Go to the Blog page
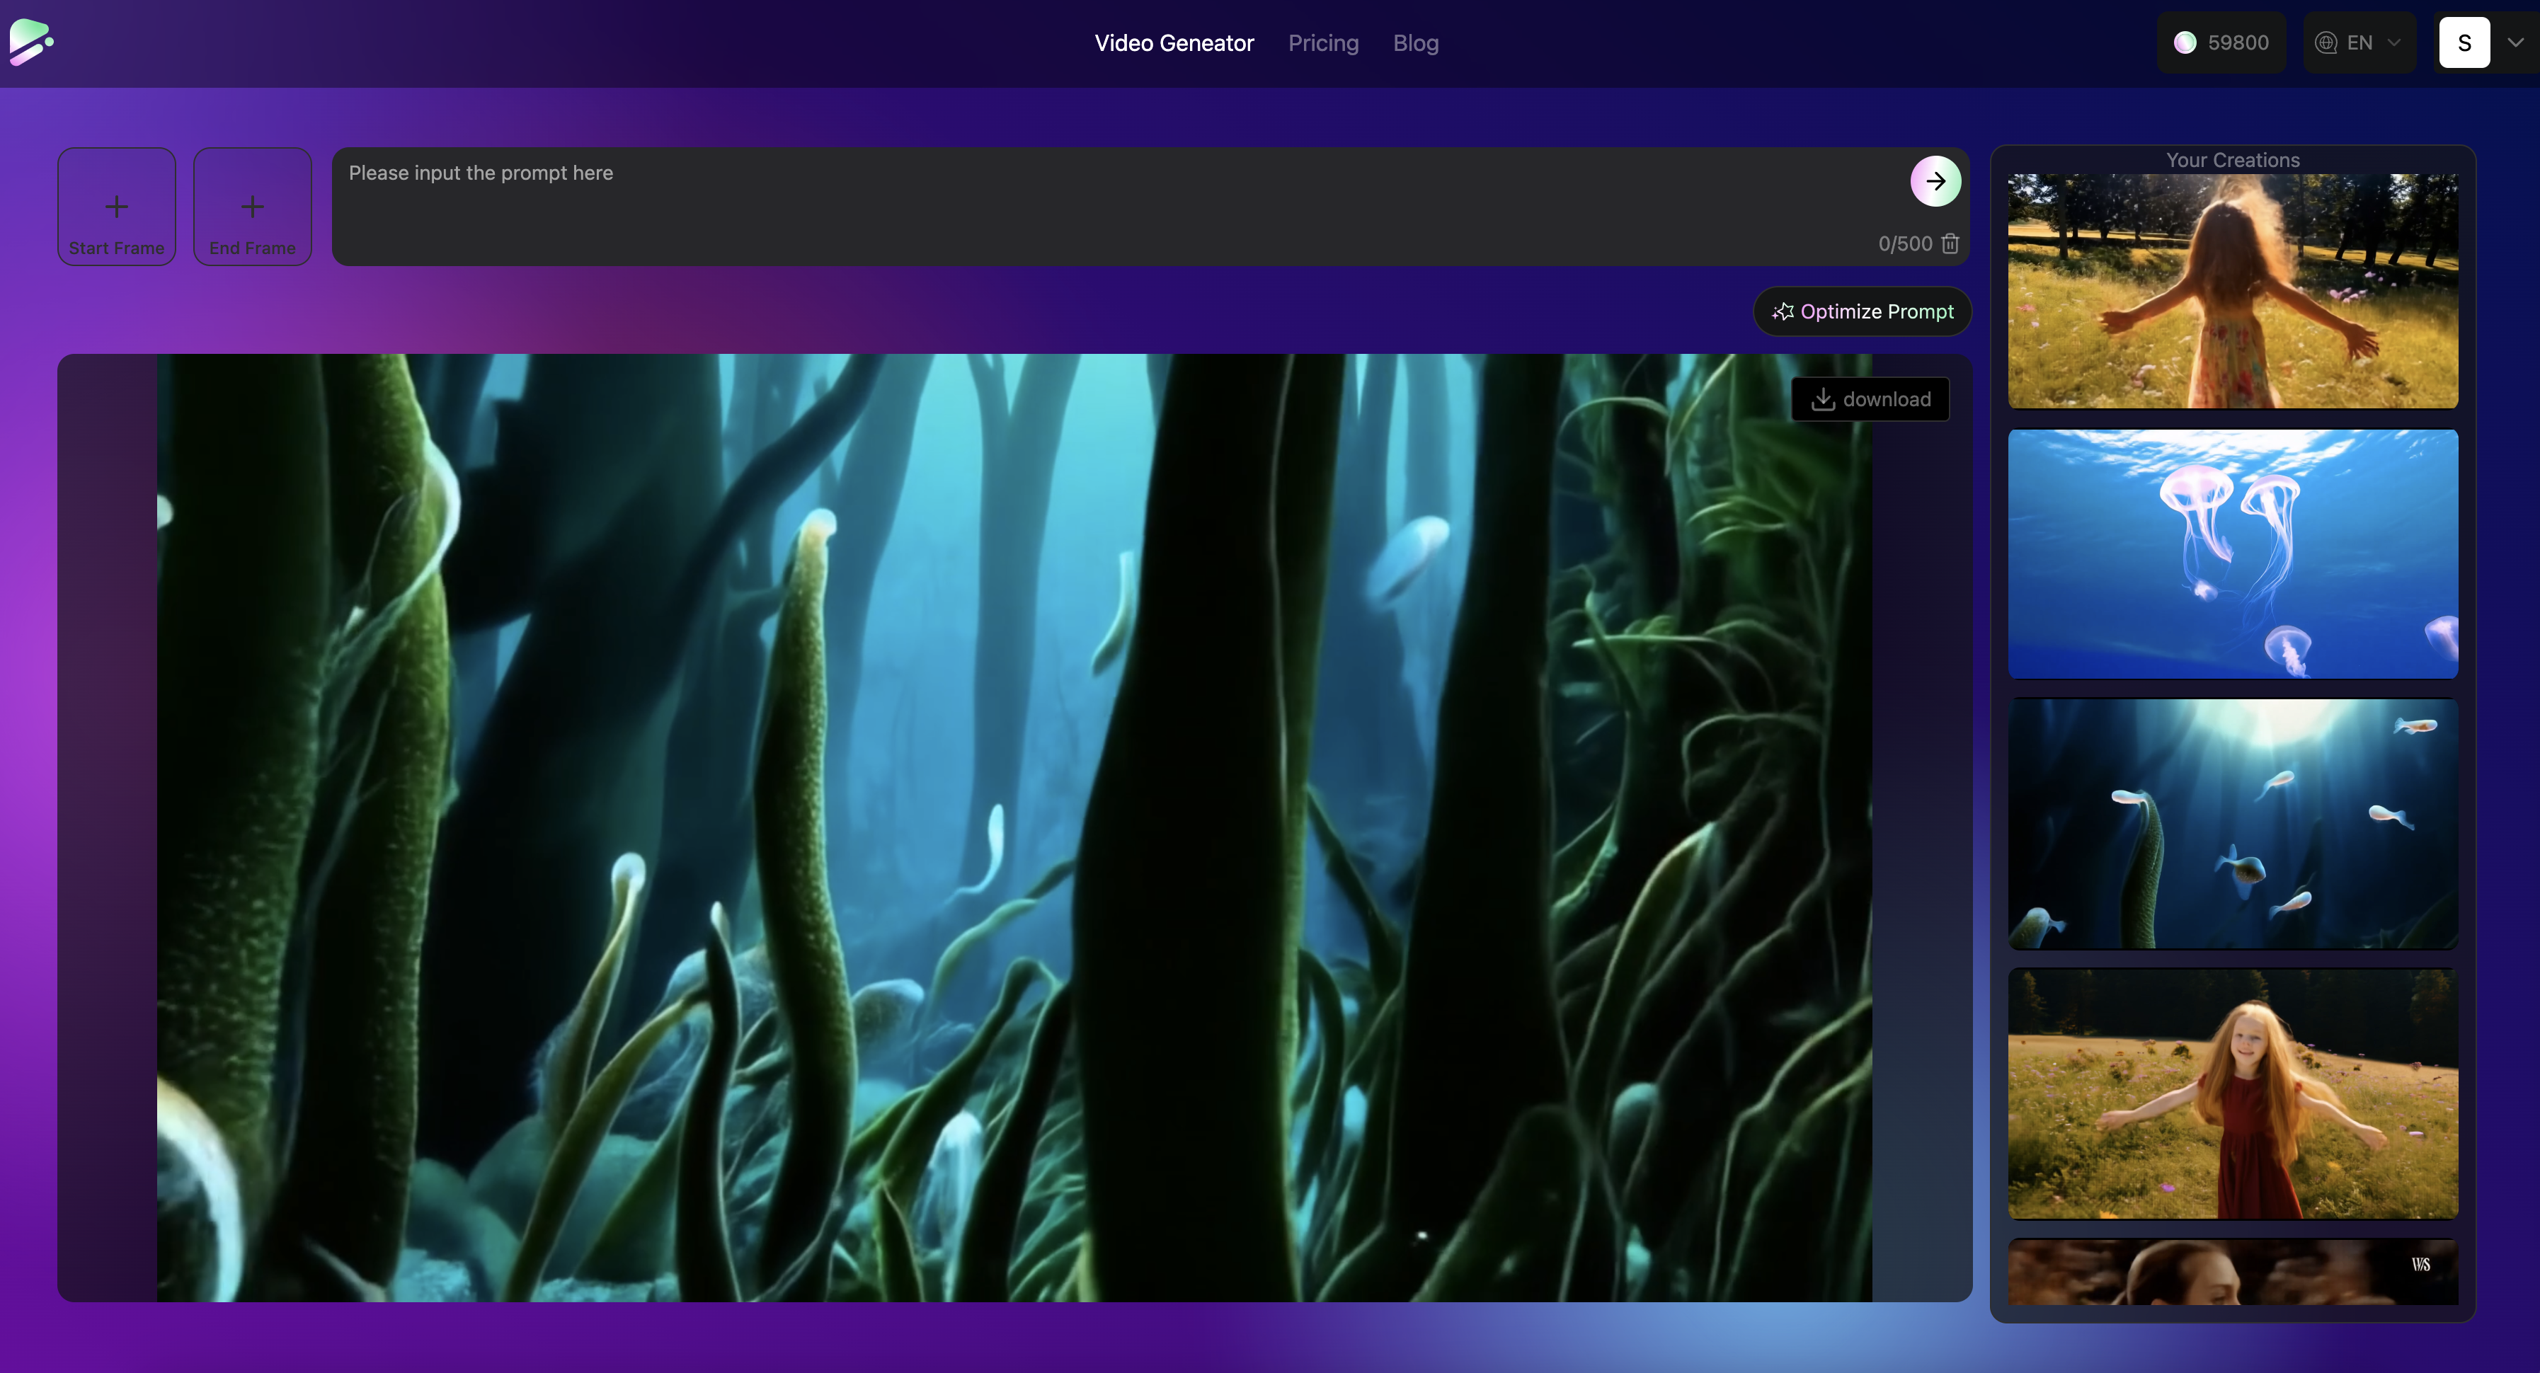This screenshot has width=2540, height=1373. 1415,42
